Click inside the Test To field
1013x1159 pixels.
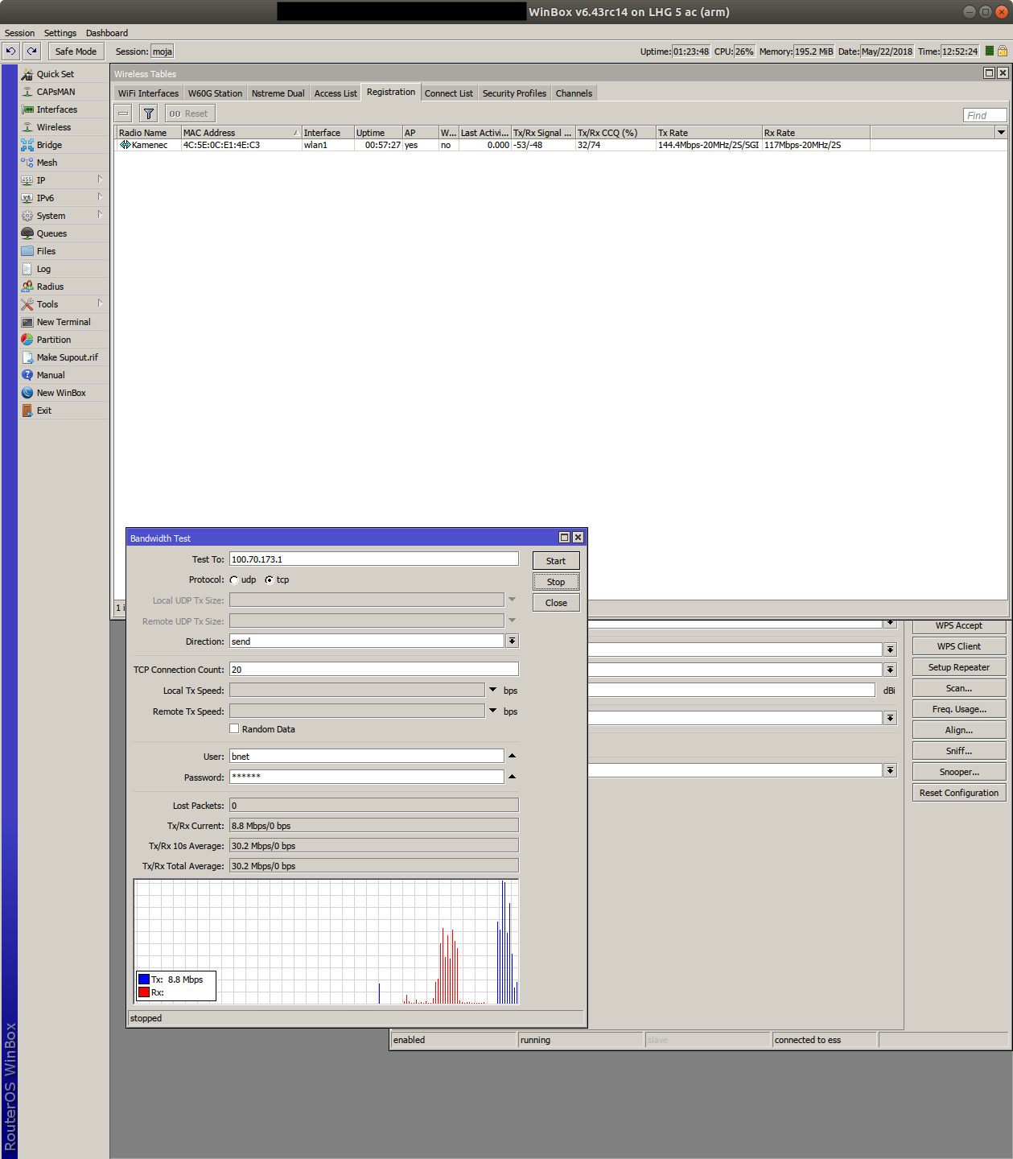point(373,558)
